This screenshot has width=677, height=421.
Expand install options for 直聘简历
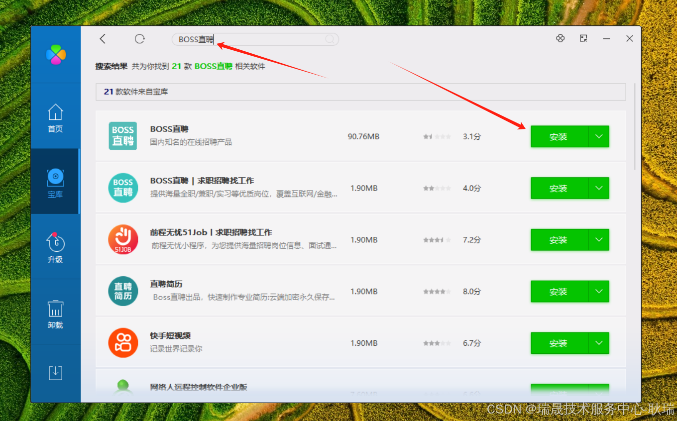coord(599,292)
